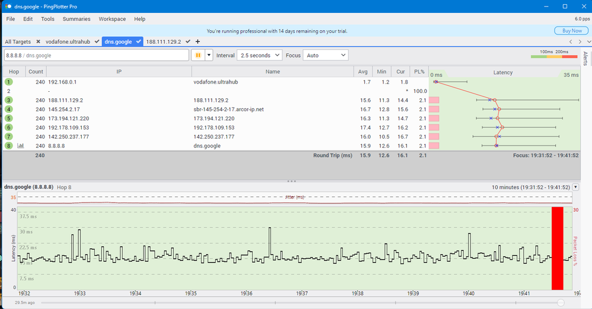This screenshot has width=592, height=309.
Task: Click the Count column header
Action: tap(36, 72)
